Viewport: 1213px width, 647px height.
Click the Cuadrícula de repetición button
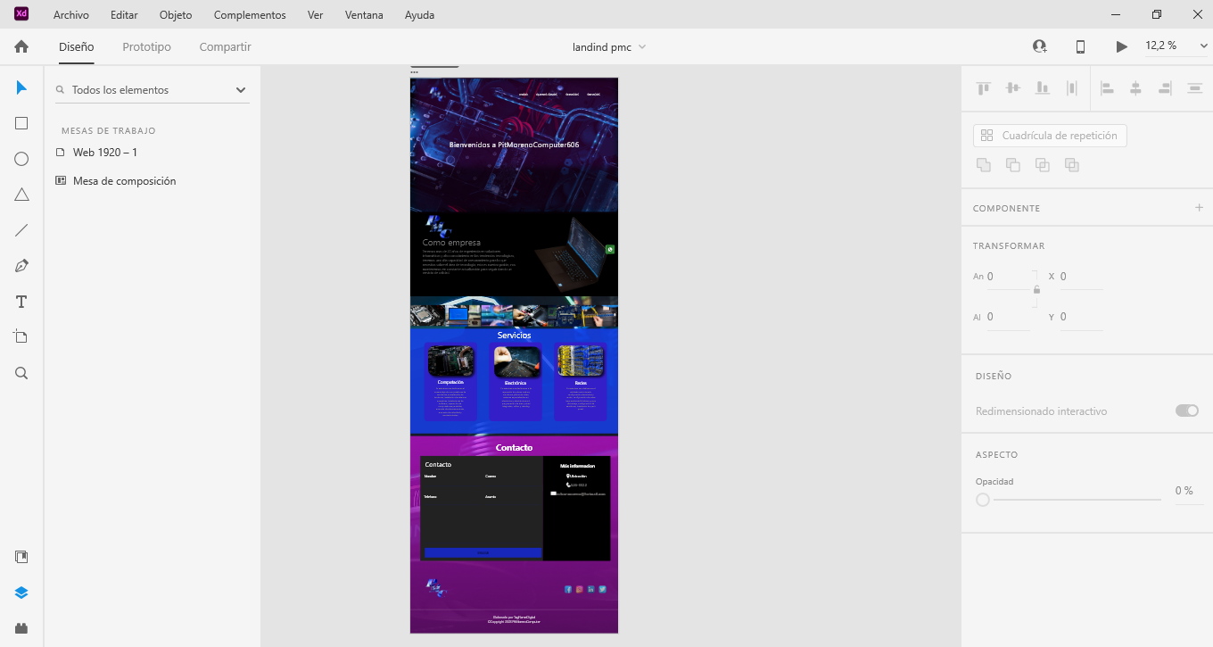pos(1050,136)
